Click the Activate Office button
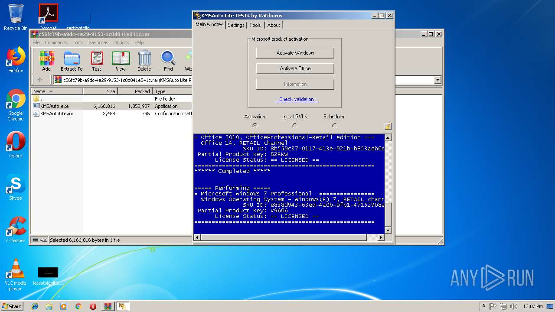555x312 pixels. tap(295, 68)
